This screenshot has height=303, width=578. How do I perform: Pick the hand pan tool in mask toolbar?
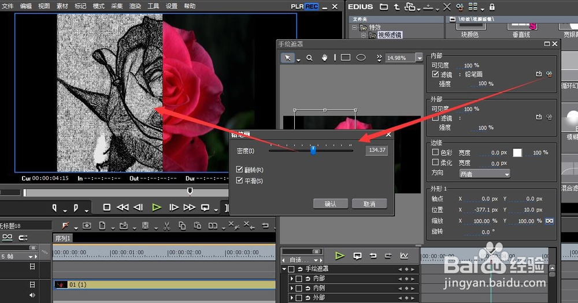[324, 58]
